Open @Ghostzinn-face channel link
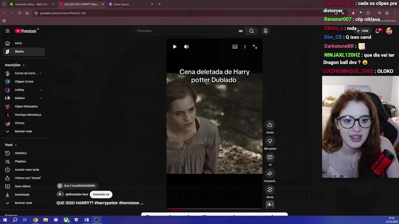399x224 pixels. (x=77, y=194)
